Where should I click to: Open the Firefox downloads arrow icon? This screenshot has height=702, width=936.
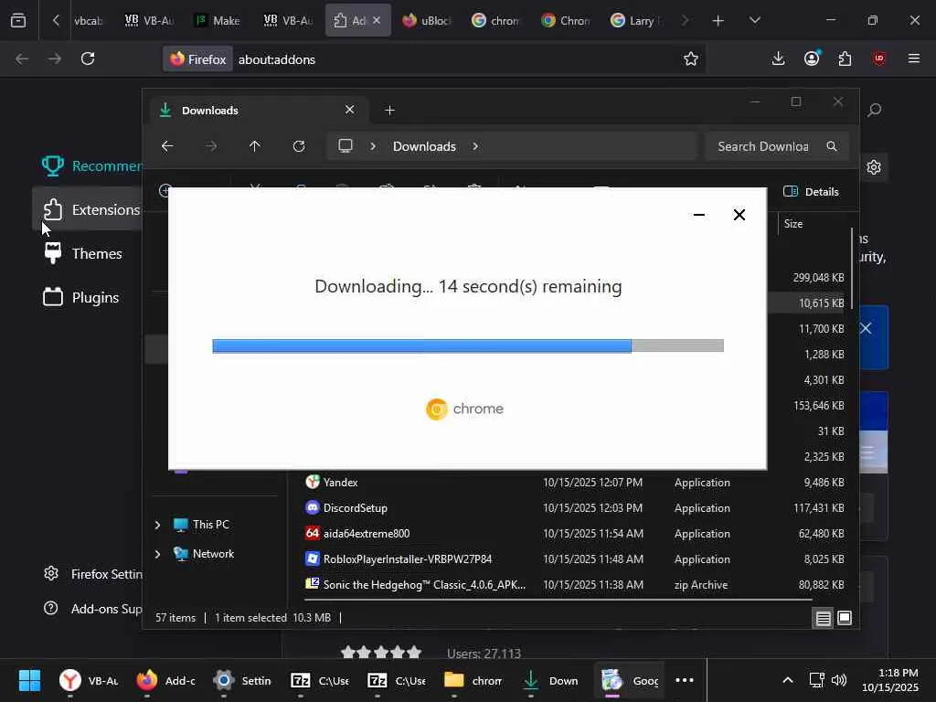(x=778, y=58)
